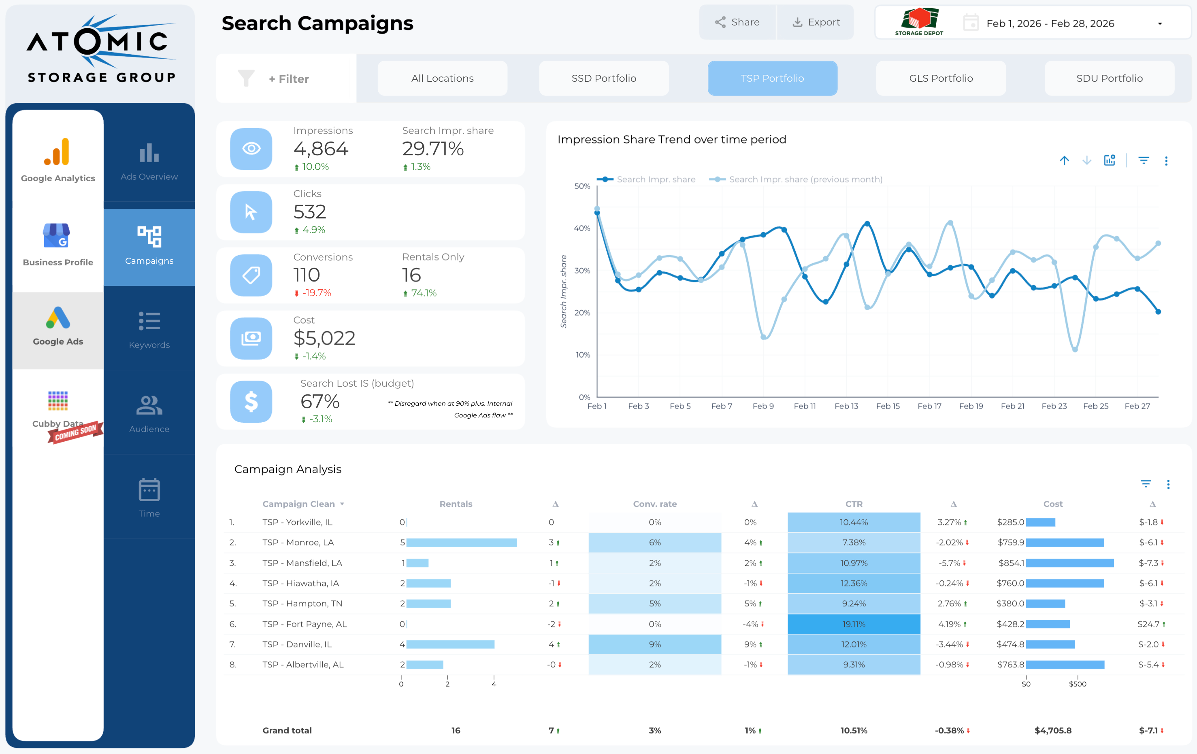Click the Fort Payne CTR heatmap cell
The width and height of the screenshot is (1197, 754).
[x=854, y=624]
